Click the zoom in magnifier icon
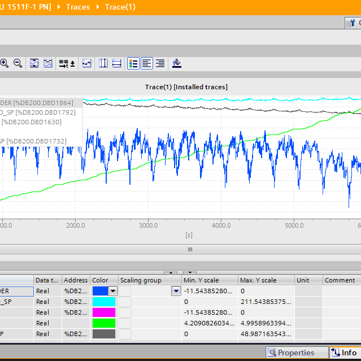This screenshot has height=361, width=361. coord(5,63)
